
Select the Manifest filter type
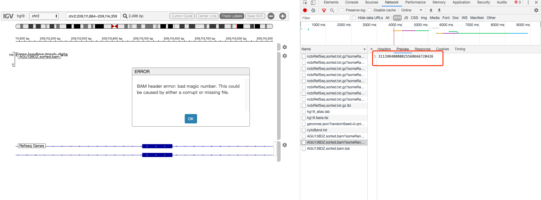(x=477, y=18)
